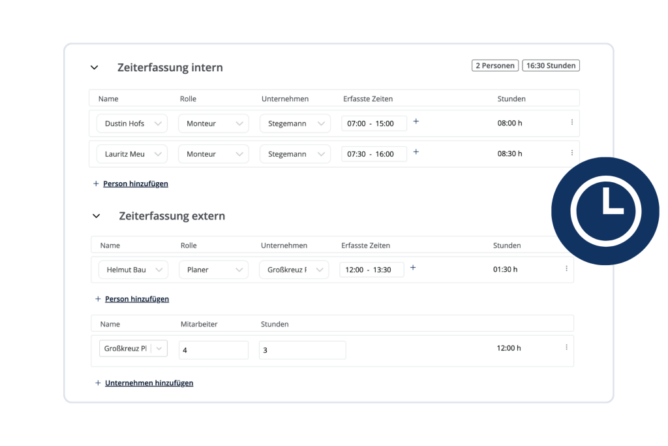Viewport: 668px width, 446px height.
Task: Open Monteur role dropdown for Lauritz Meu
Action: pyautogui.click(x=213, y=154)
